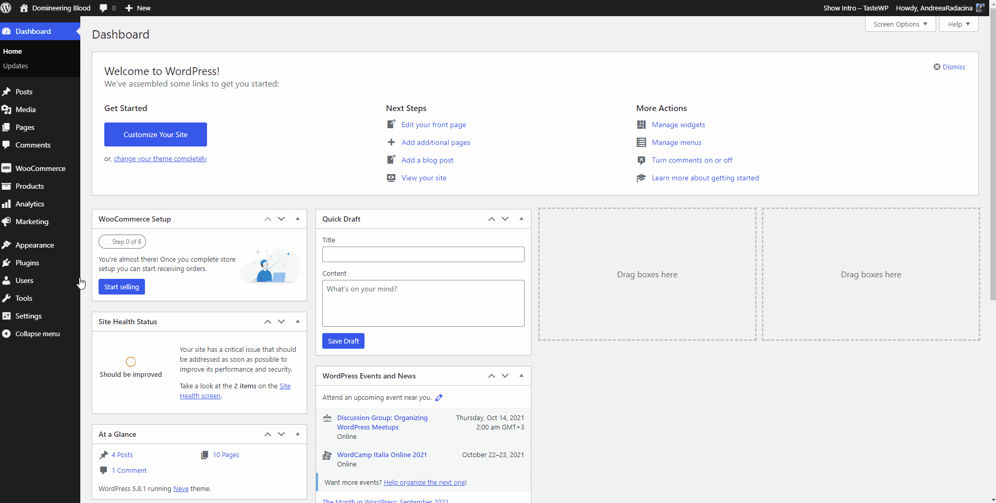This screenshot has height=503, width=996.
Task: Move At a Glance box up
Action: (268, 434)
